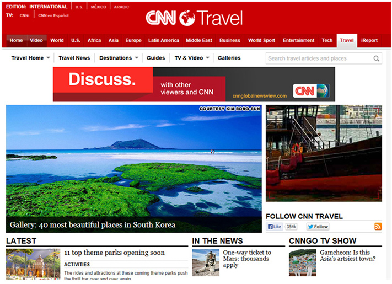Click the CNN logo in Discuss banner
Viewport: 392px width, 284px height.
tap(311, 90)
